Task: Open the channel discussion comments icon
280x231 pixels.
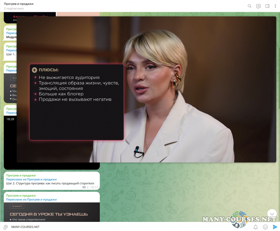Action: (x=259, y=6)
